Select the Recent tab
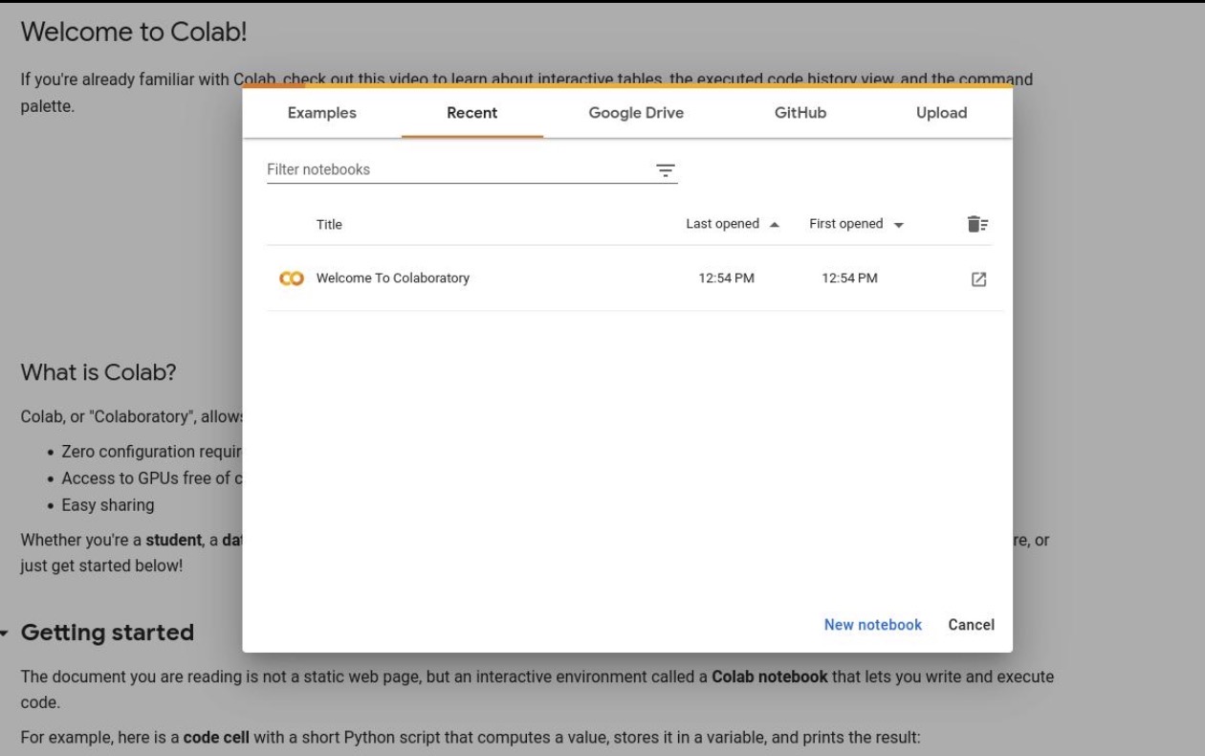1205x756 pixels. point(472,113)
